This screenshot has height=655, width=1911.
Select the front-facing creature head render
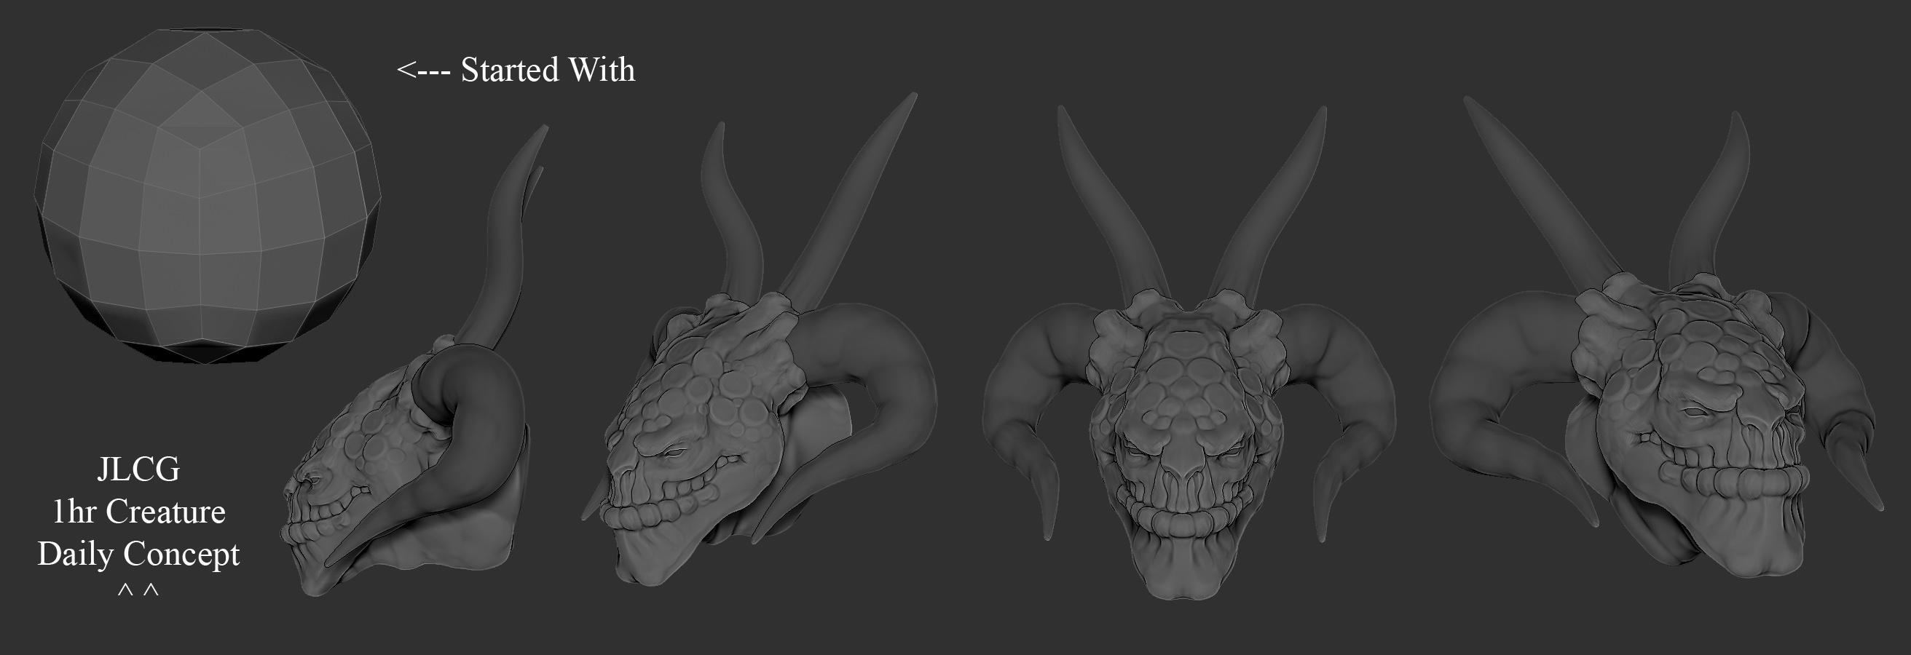tap(1189, 353)
